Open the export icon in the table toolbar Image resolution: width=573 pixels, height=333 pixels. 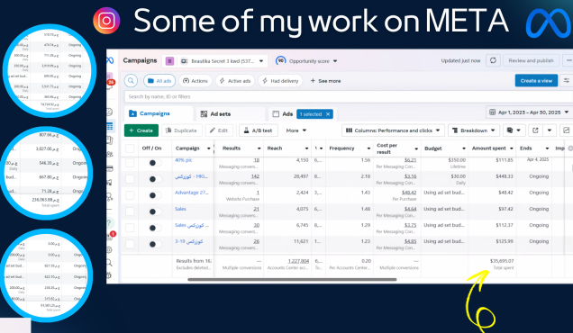coord(535,130)
